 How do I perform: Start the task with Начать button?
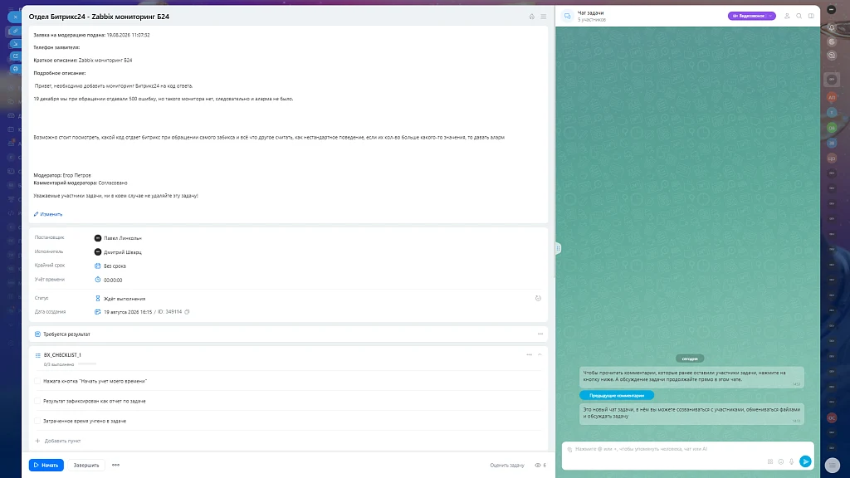coord(46,465)
